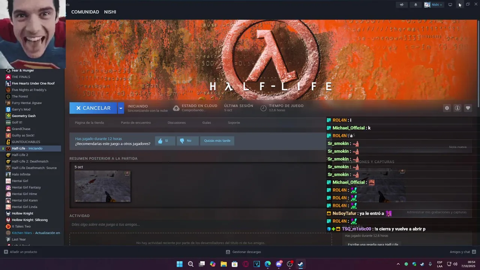The height and width of the screenshot is (270, 480).
Task: Open Opera GX browser from taskbar
Action: click(246, 264)
